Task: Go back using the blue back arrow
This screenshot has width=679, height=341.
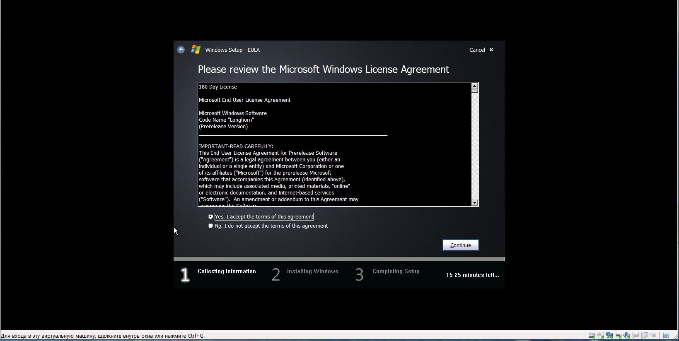Action: pos(181,50)
